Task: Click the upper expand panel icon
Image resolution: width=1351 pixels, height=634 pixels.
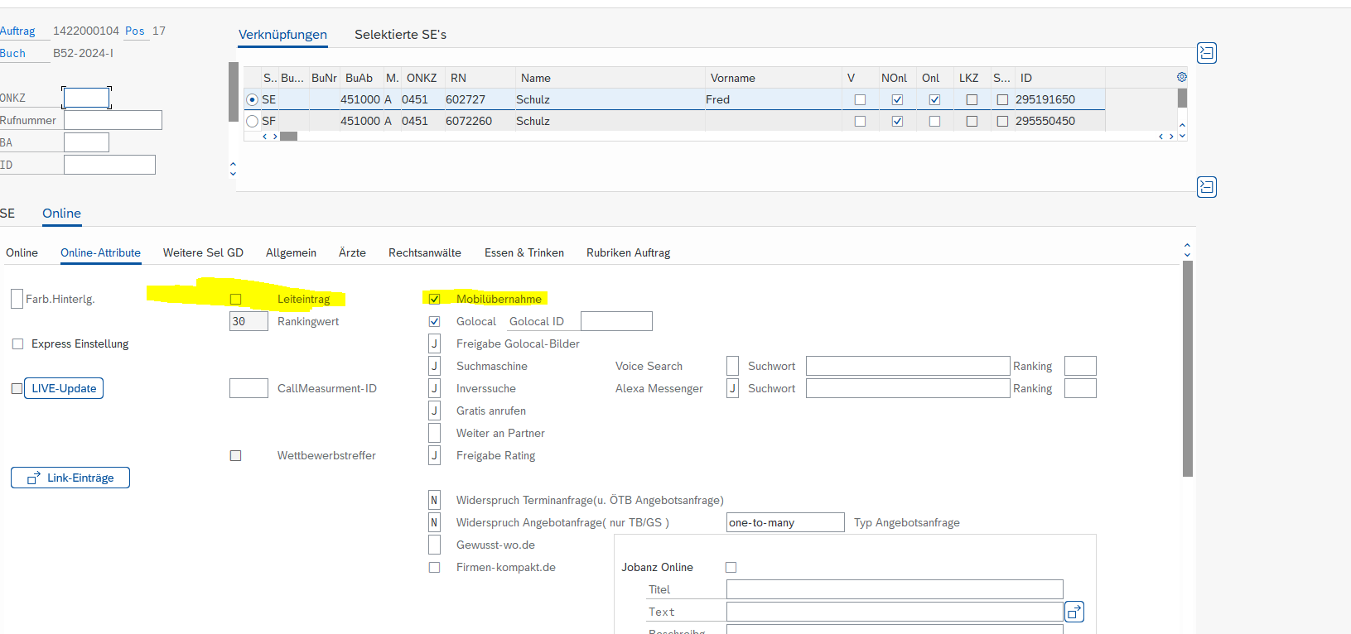Action: 1207,53
